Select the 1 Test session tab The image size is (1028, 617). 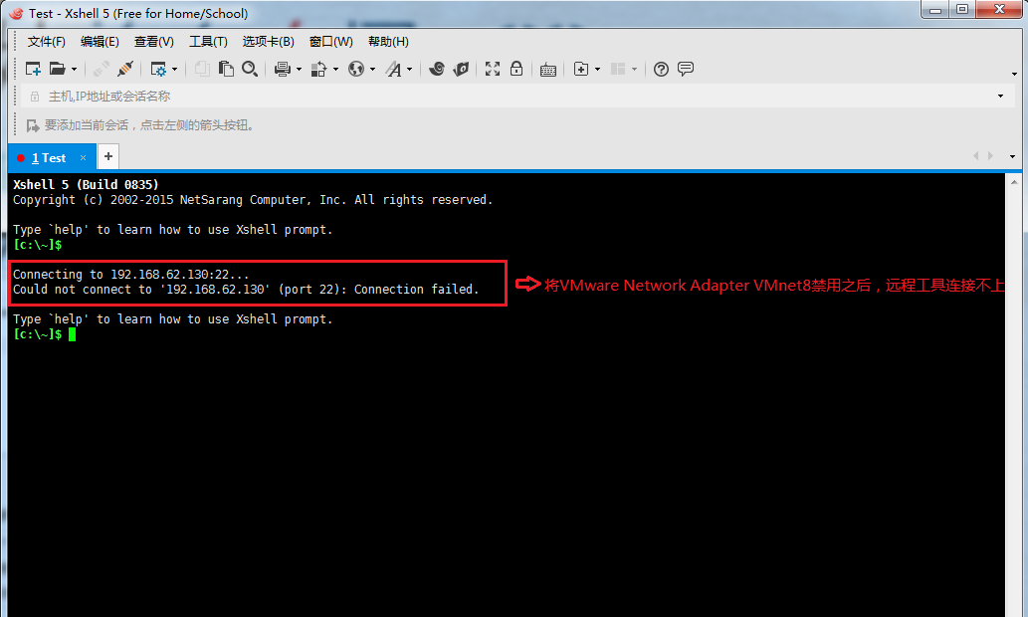(48, 156)
